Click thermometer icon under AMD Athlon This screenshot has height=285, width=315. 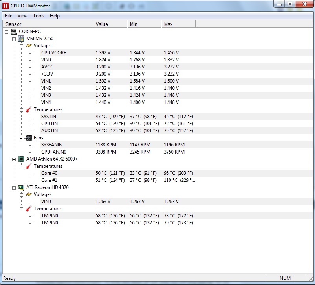point(29,166)
